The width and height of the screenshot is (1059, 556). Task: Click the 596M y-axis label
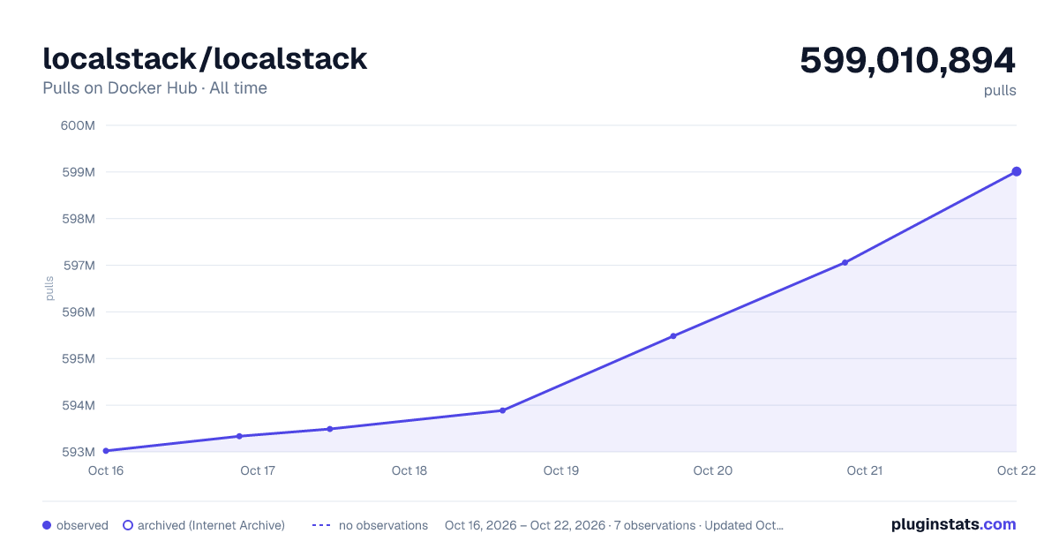tap(78, 312)
